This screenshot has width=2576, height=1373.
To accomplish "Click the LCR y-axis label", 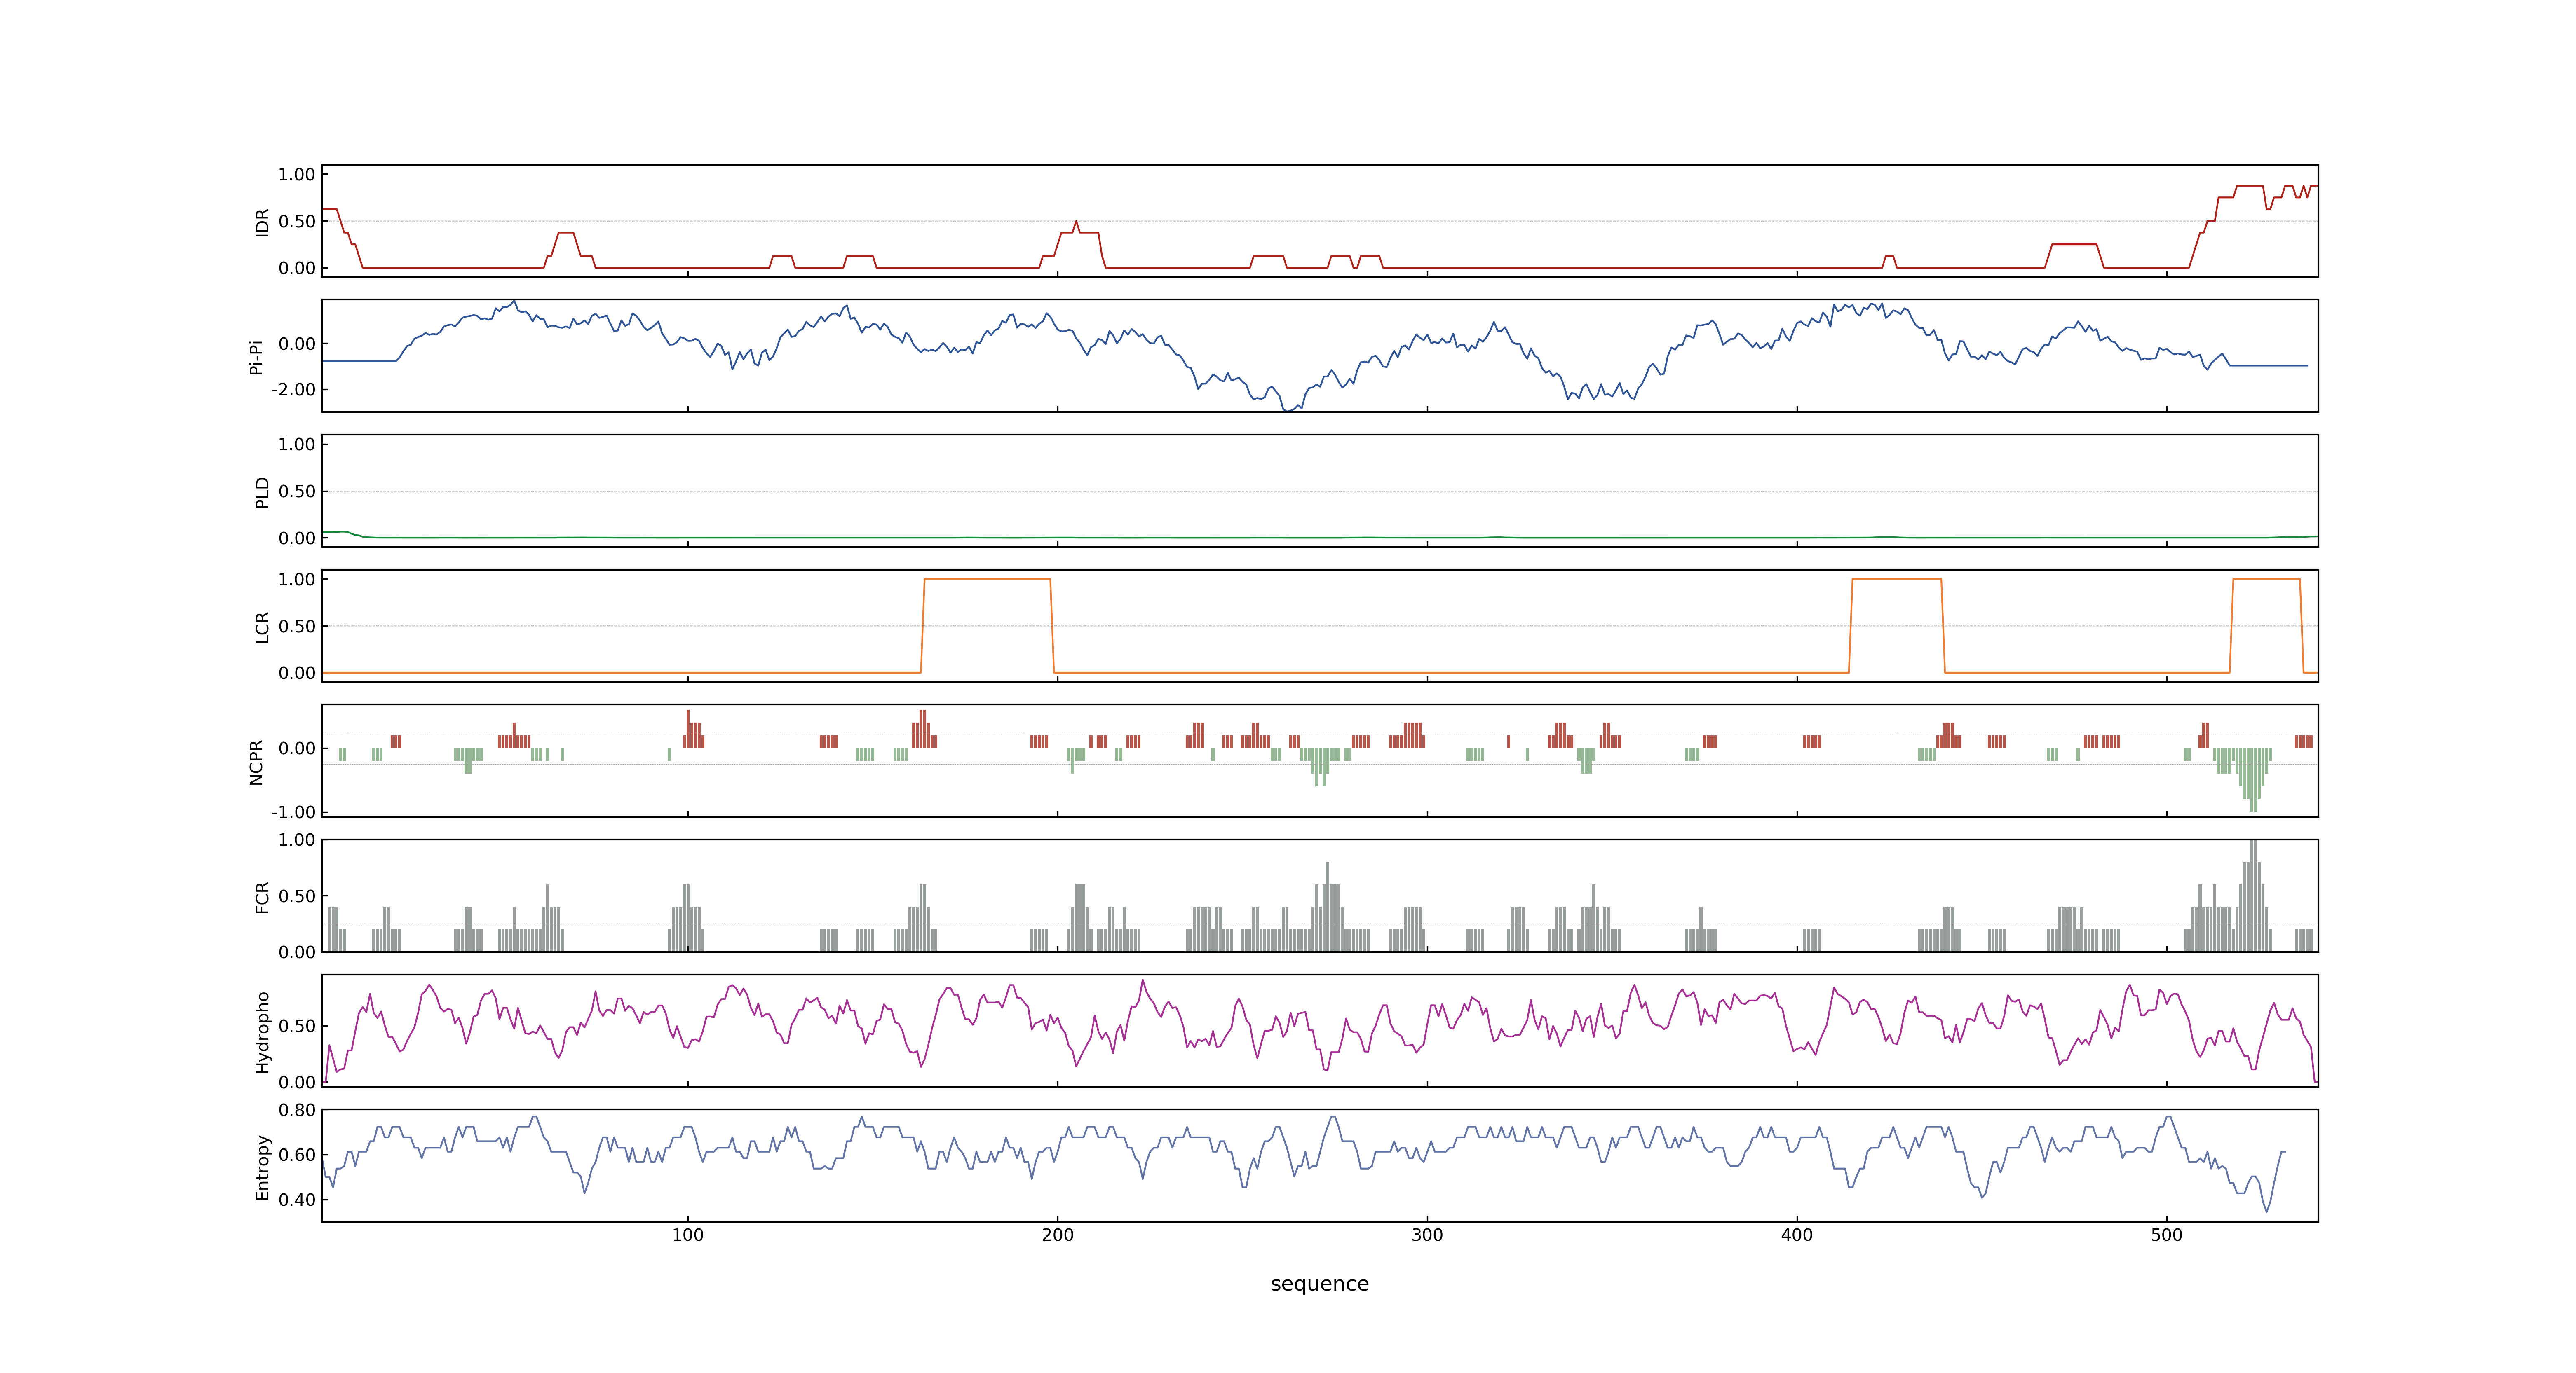I will [x=262, y=627].
